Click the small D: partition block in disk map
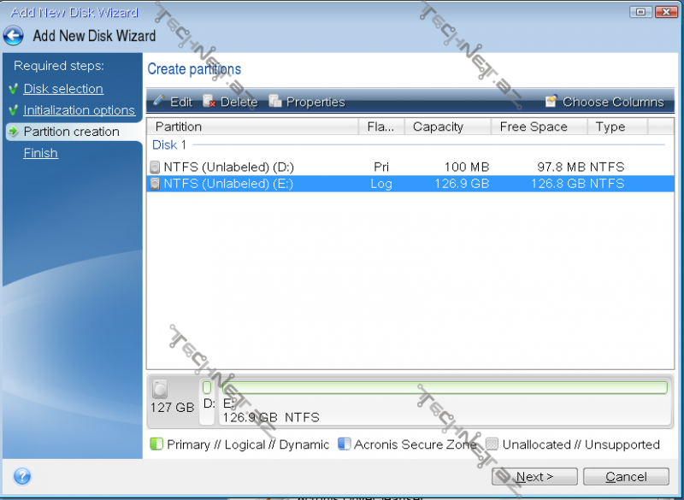The width and height of the screenshot is (684, 500). pyautogui.click(x=207, y=388)
